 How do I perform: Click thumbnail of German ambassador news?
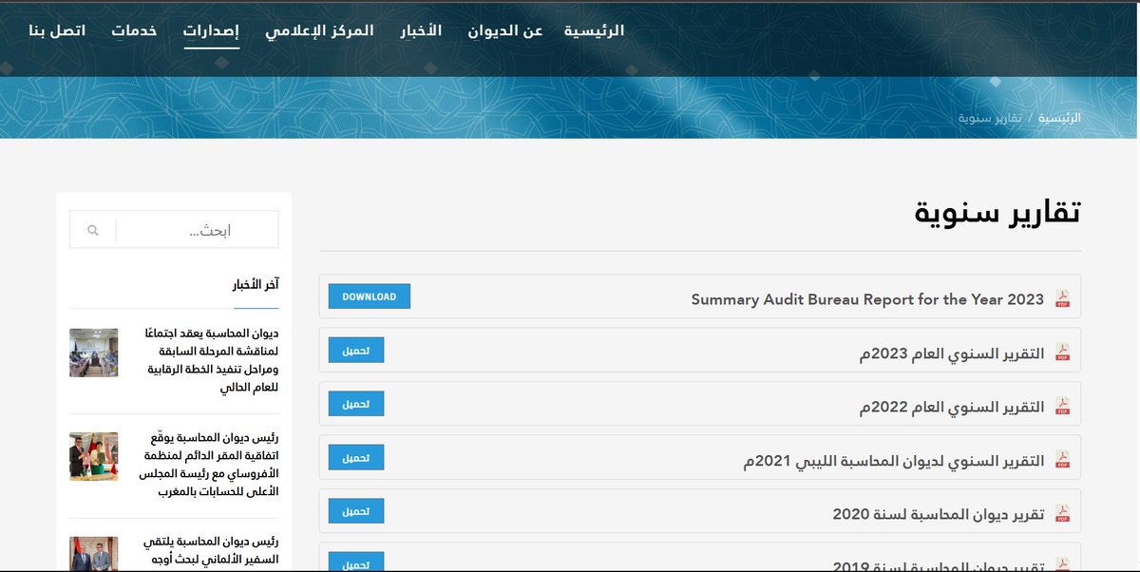tap(94, 554)
